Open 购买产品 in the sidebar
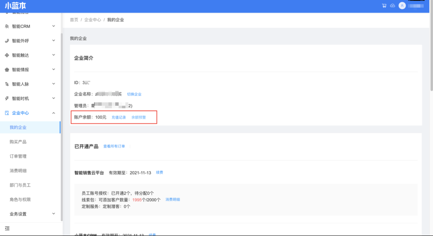Viewport: 433px width, 236px height. (x=18, y=142)
